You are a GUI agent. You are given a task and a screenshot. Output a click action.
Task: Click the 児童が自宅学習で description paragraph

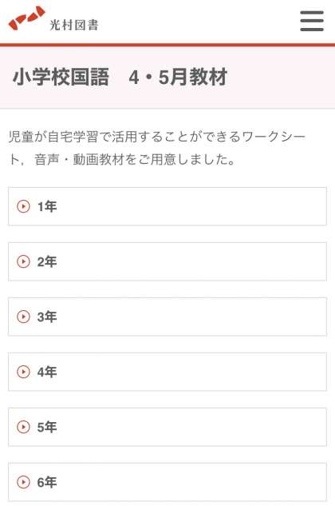click(x=156, y=148)
